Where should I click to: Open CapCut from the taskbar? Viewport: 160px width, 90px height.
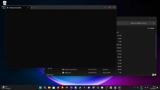pos(111,88)
